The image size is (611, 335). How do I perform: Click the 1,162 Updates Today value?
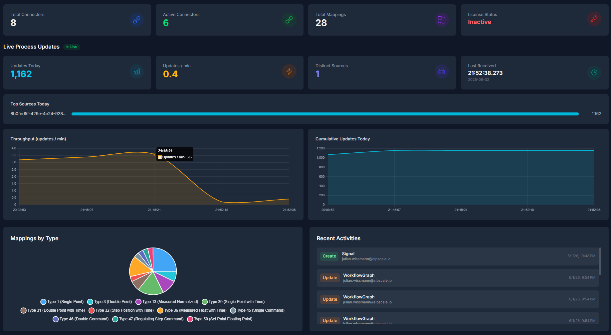[21, 74]
